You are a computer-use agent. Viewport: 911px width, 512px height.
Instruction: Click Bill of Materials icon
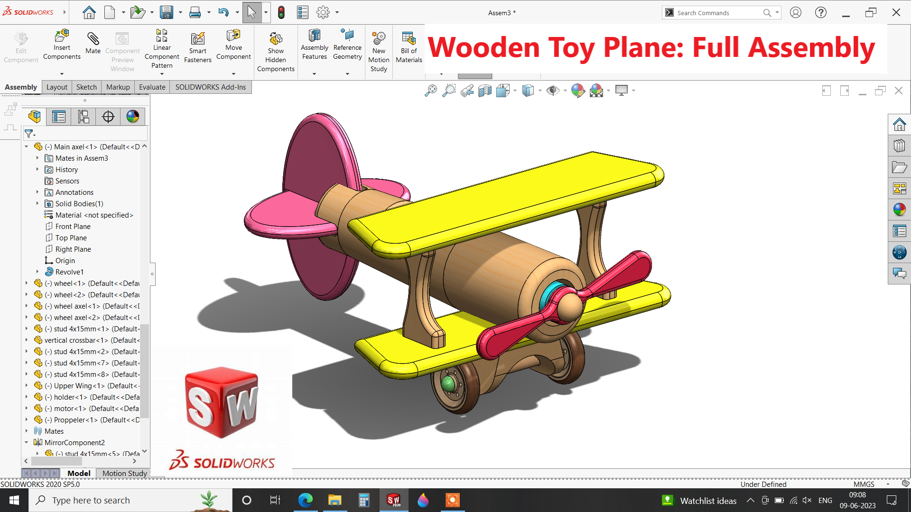tap(409, 38)
